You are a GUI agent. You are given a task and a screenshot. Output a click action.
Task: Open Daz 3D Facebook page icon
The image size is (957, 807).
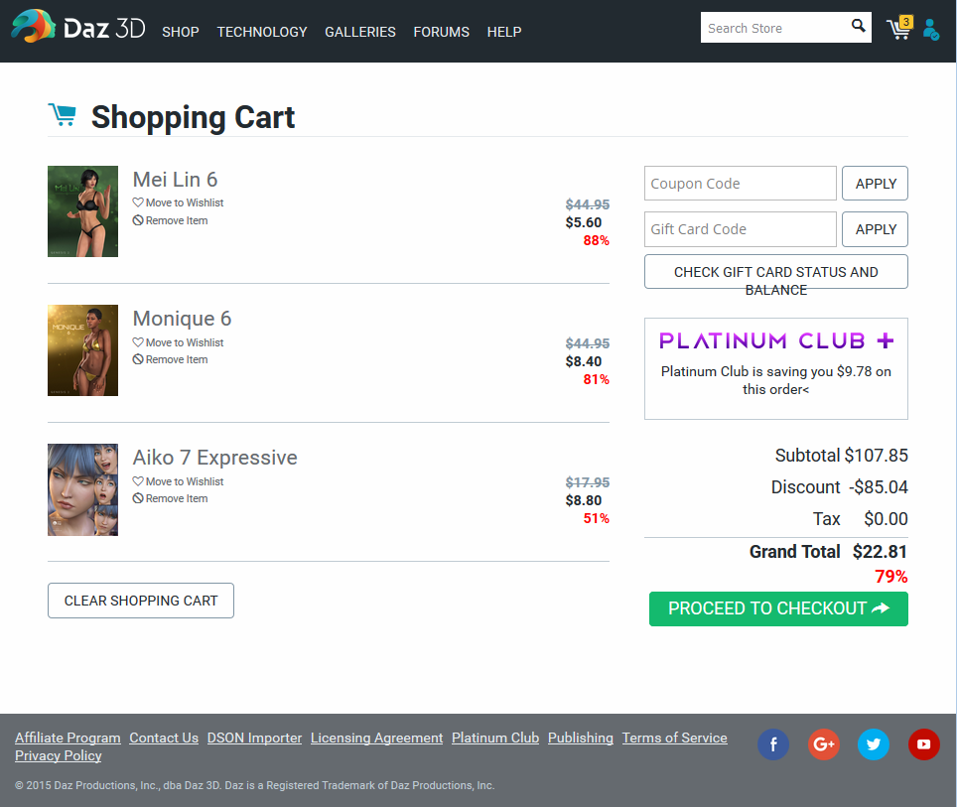click(x=773, y=744)
